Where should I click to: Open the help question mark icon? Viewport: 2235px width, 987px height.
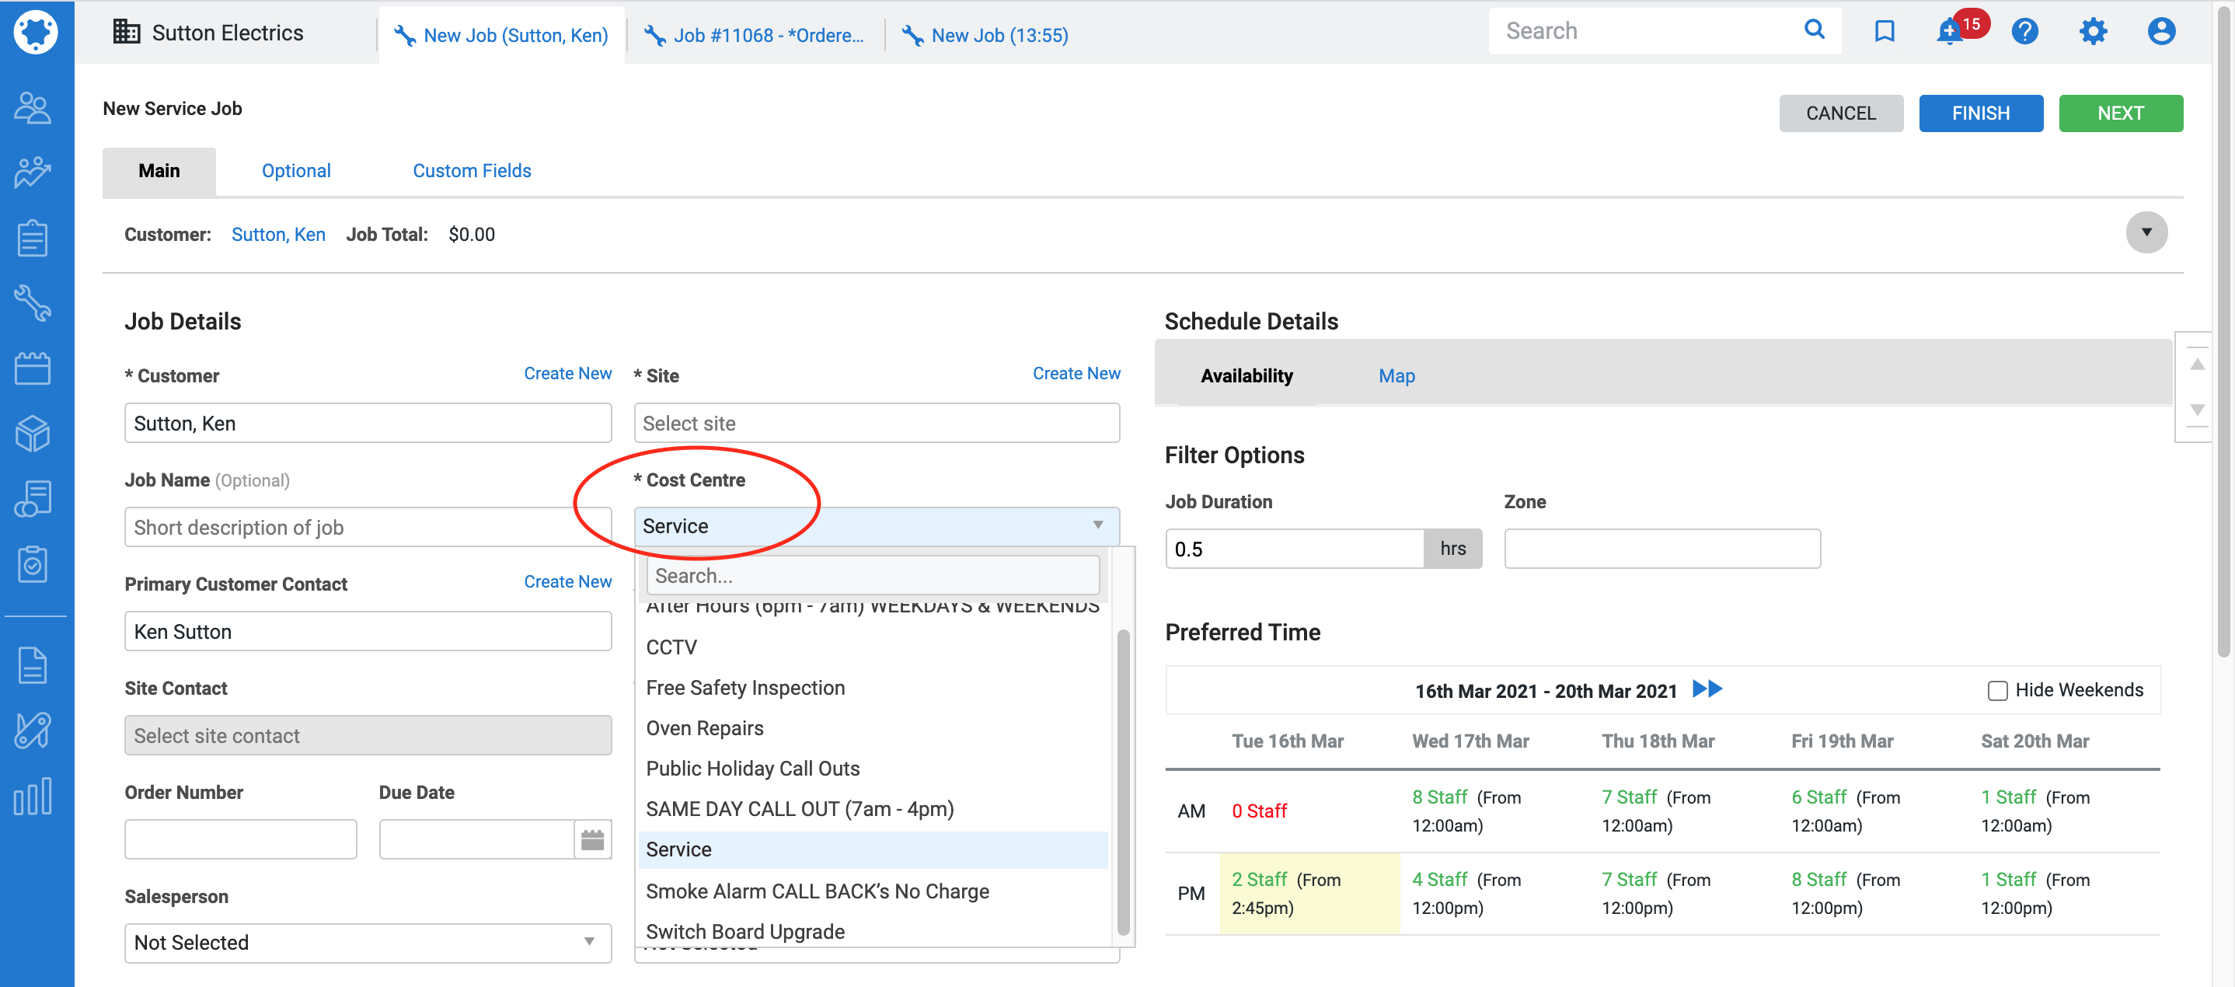[x=2024, y=32]
